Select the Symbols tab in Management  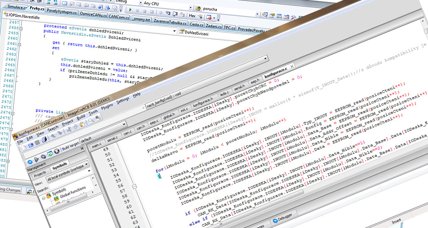59,165
